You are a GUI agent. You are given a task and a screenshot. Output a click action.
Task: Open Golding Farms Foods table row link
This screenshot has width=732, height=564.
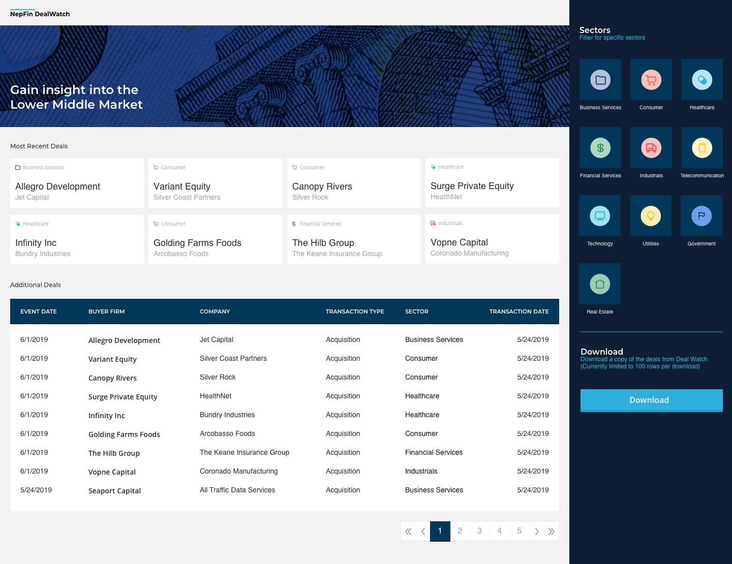[124, 434]
